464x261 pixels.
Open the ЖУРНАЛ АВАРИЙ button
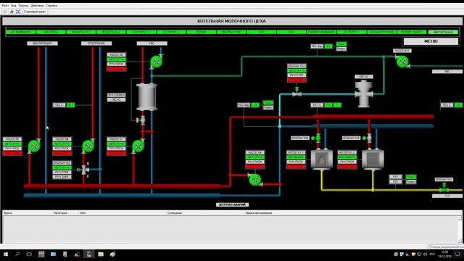click(x=232, y=204)
